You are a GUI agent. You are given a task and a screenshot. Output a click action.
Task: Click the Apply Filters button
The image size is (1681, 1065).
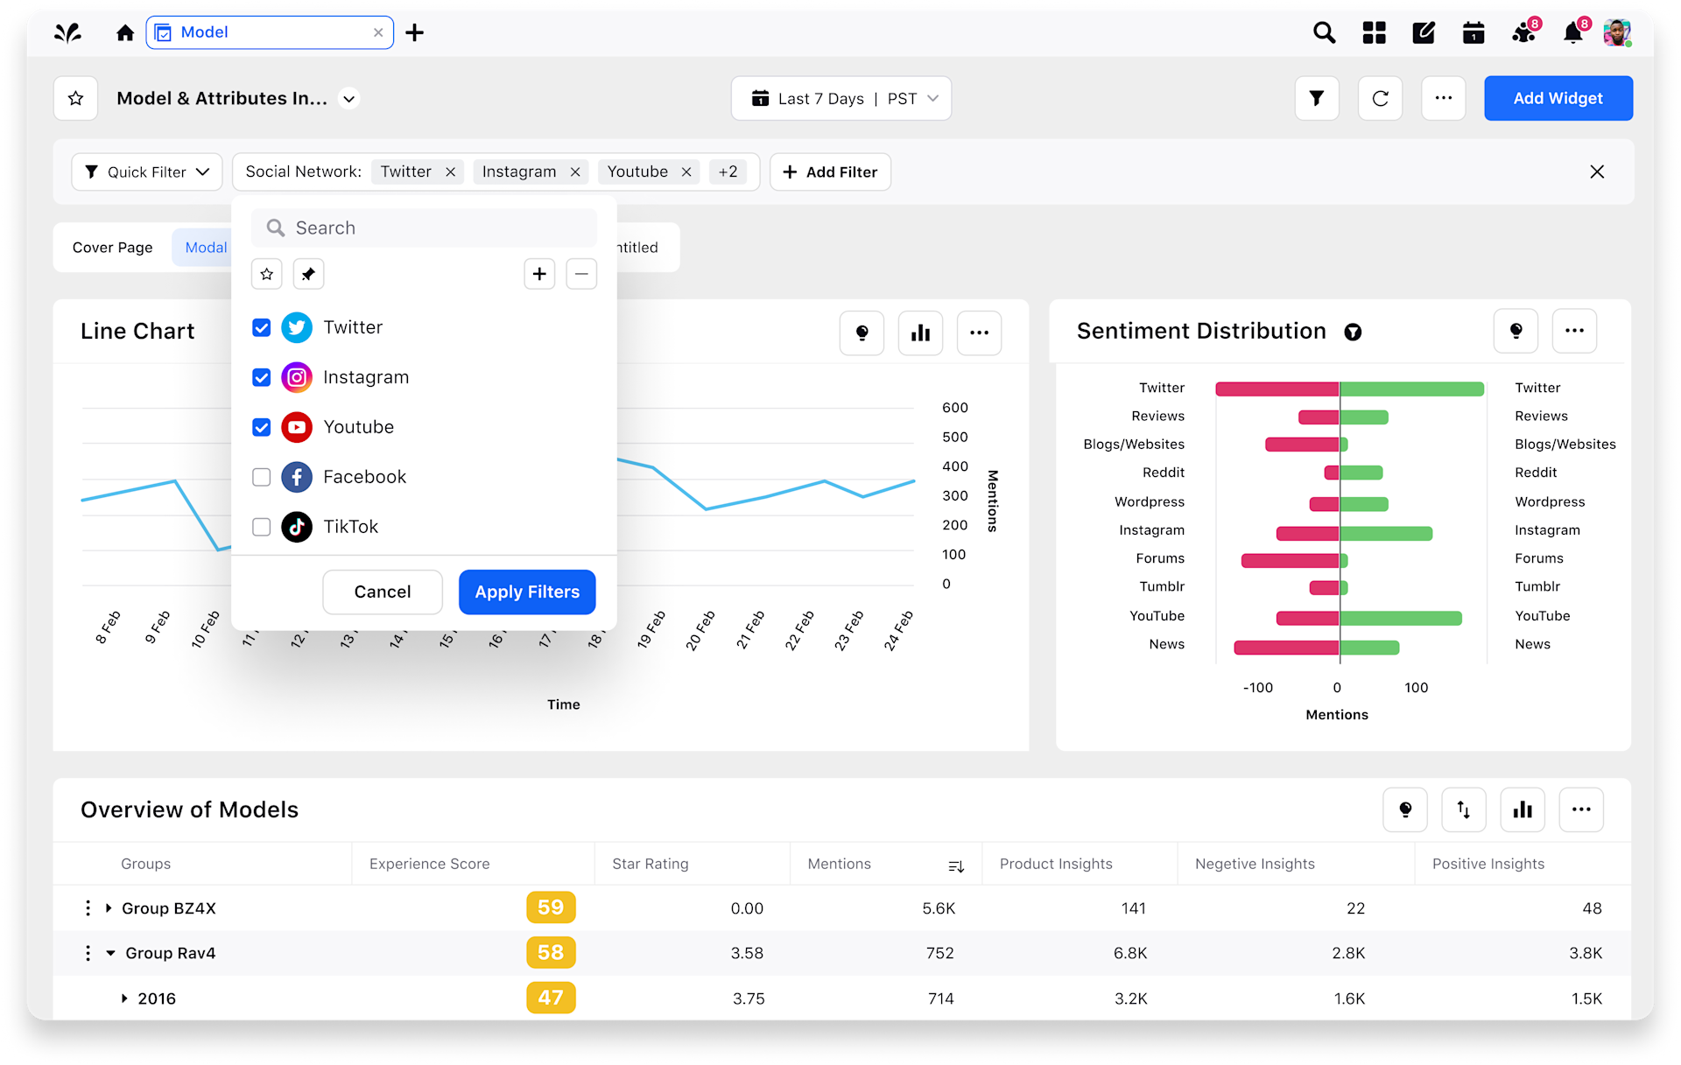point(526,592)
